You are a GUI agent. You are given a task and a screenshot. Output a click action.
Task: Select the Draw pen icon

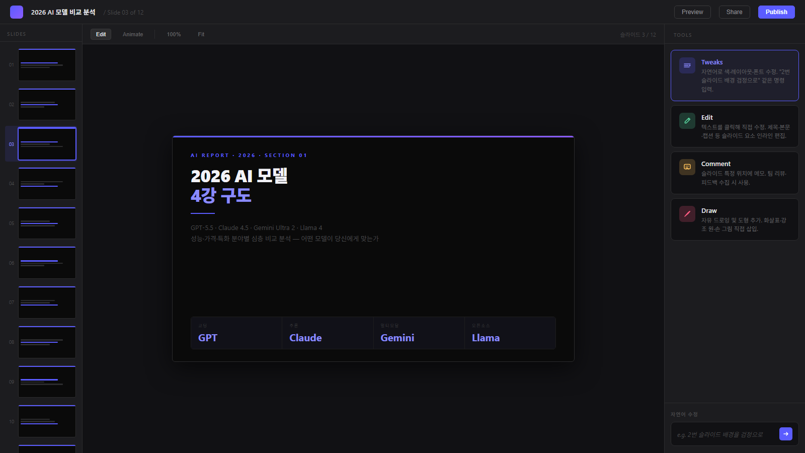point(687,214)
